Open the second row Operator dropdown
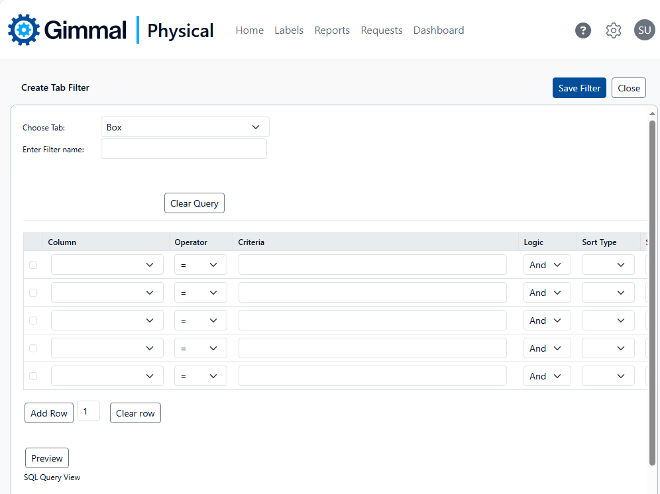The height and width of the screenshot is (494, 660). (201, 293)
